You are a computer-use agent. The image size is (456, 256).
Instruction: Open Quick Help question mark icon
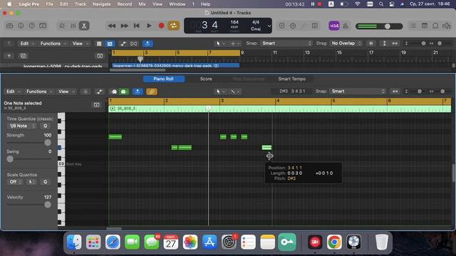click(31, 26)
